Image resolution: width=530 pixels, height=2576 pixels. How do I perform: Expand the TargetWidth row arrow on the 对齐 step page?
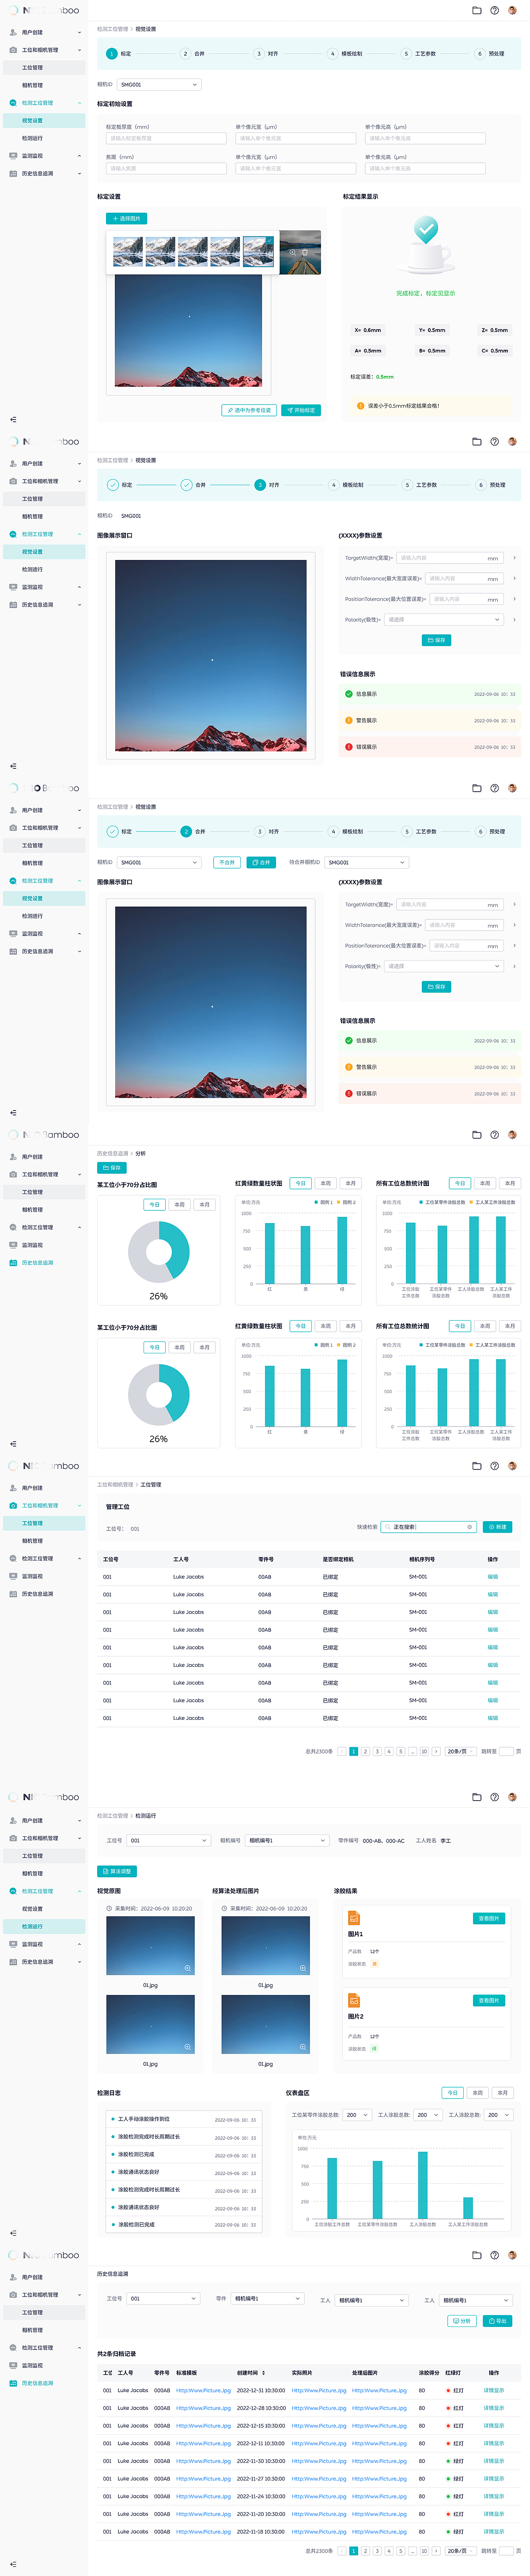coord(514,558)
